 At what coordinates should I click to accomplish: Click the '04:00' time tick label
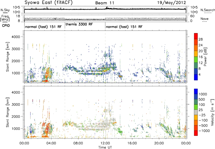point(51,143)
